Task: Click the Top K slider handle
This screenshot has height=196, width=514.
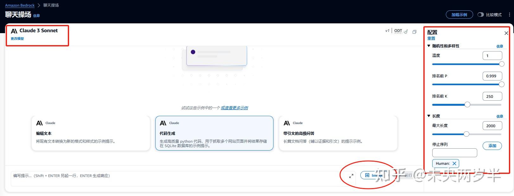Action: coord(467,104)
